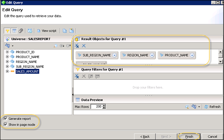The height and width of the screenshot is (140, 224).
Task: Click the paste clipboard toolbar icon
Action: (71, 31)
